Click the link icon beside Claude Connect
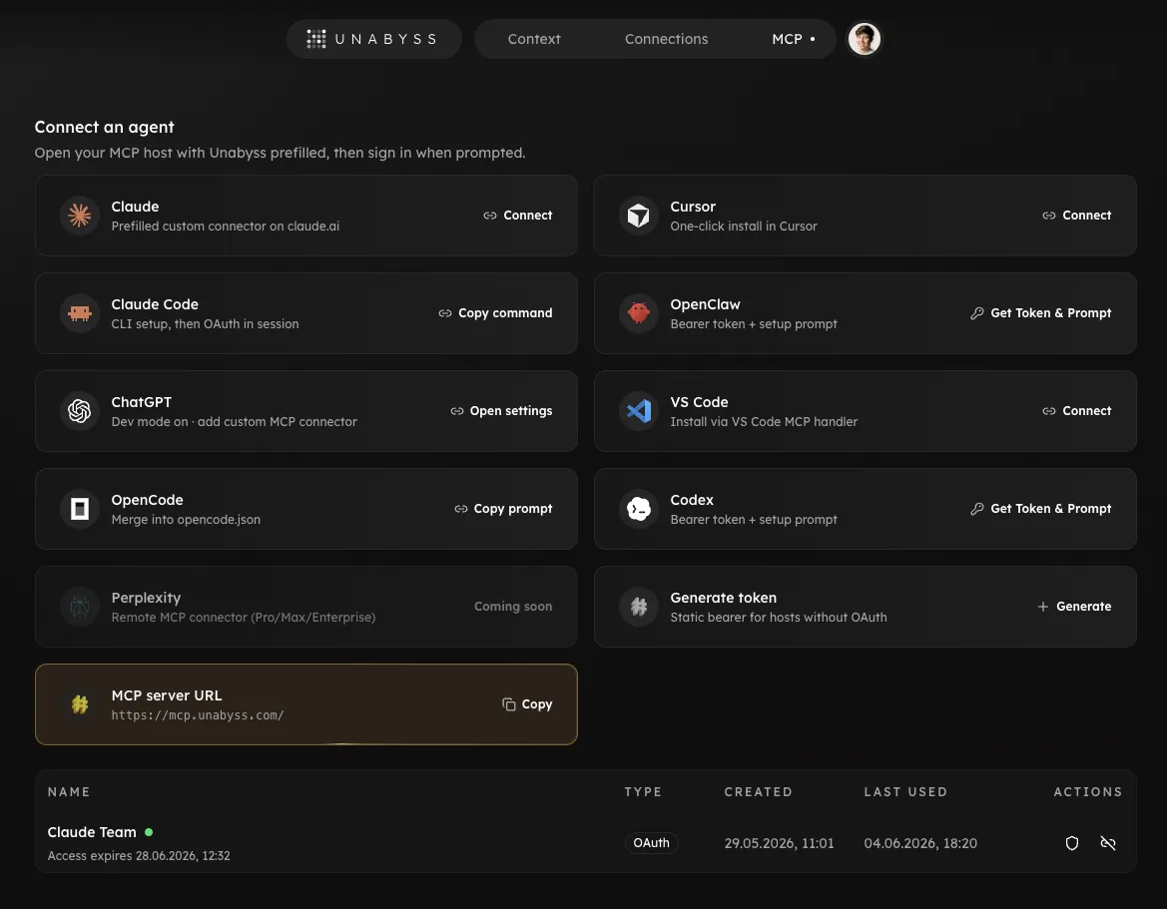1167x909 pixels. [490, 216]
